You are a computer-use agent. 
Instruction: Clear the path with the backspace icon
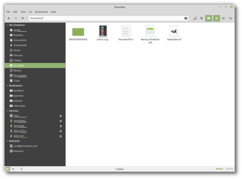tap(186, 18)
